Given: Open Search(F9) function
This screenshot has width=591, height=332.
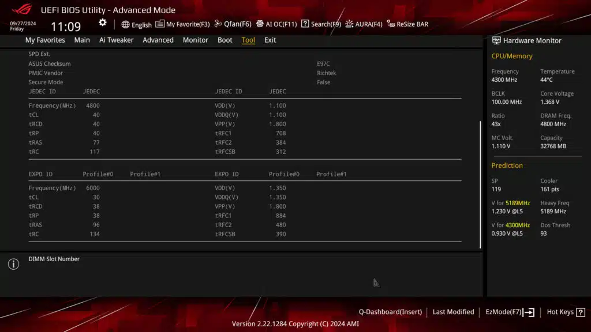Looking at the screenshot, I should 321,24.
